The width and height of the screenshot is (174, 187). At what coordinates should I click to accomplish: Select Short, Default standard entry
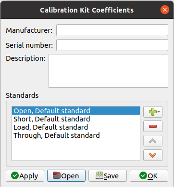click(x=76, y=119)
